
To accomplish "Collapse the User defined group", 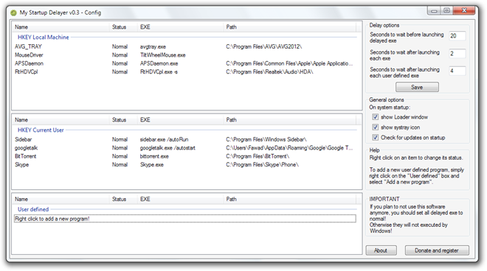I will (x=33, y=209).
